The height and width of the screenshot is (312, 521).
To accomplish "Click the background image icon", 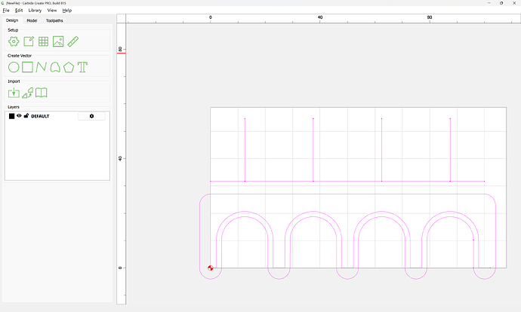I will [x=58, y=41].
